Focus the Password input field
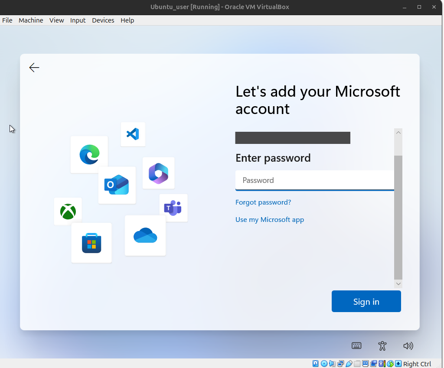Image resolution: width=444 pixels, height=368 pixels. tap(315, 180)
